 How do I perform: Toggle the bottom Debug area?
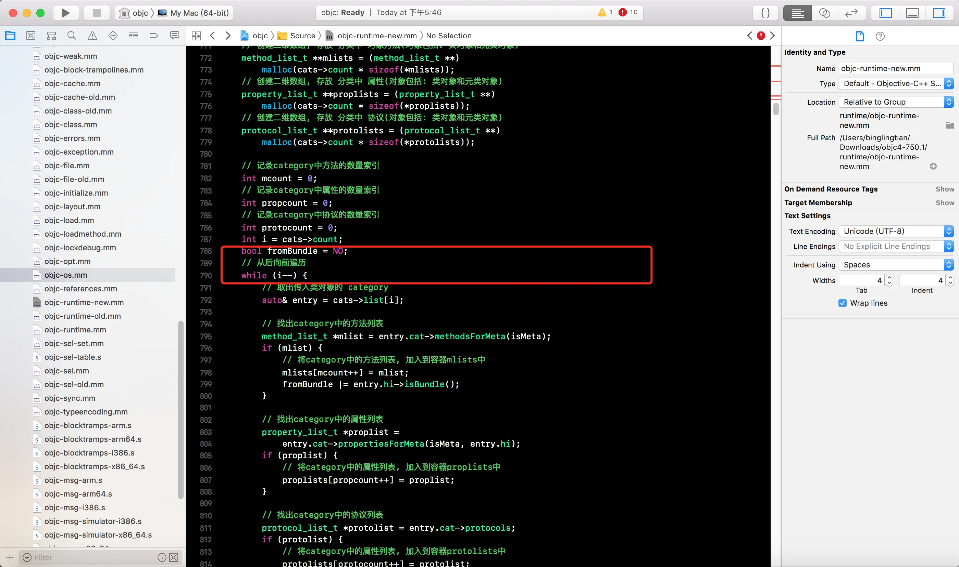pos(912,13)
